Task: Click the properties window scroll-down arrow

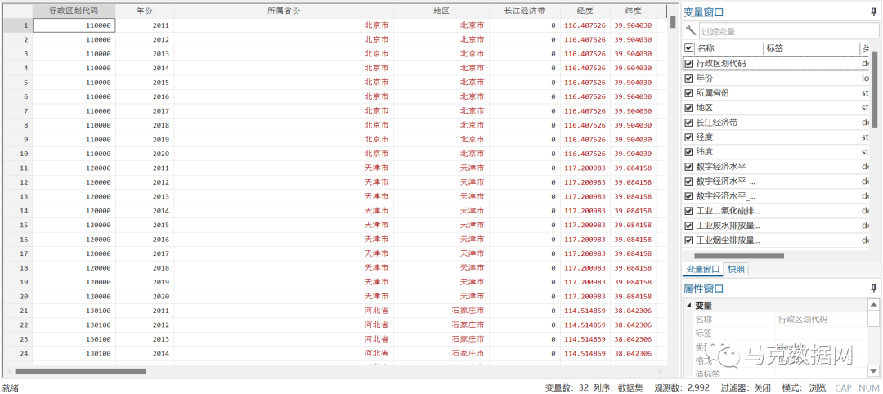Action: point(873,370)
